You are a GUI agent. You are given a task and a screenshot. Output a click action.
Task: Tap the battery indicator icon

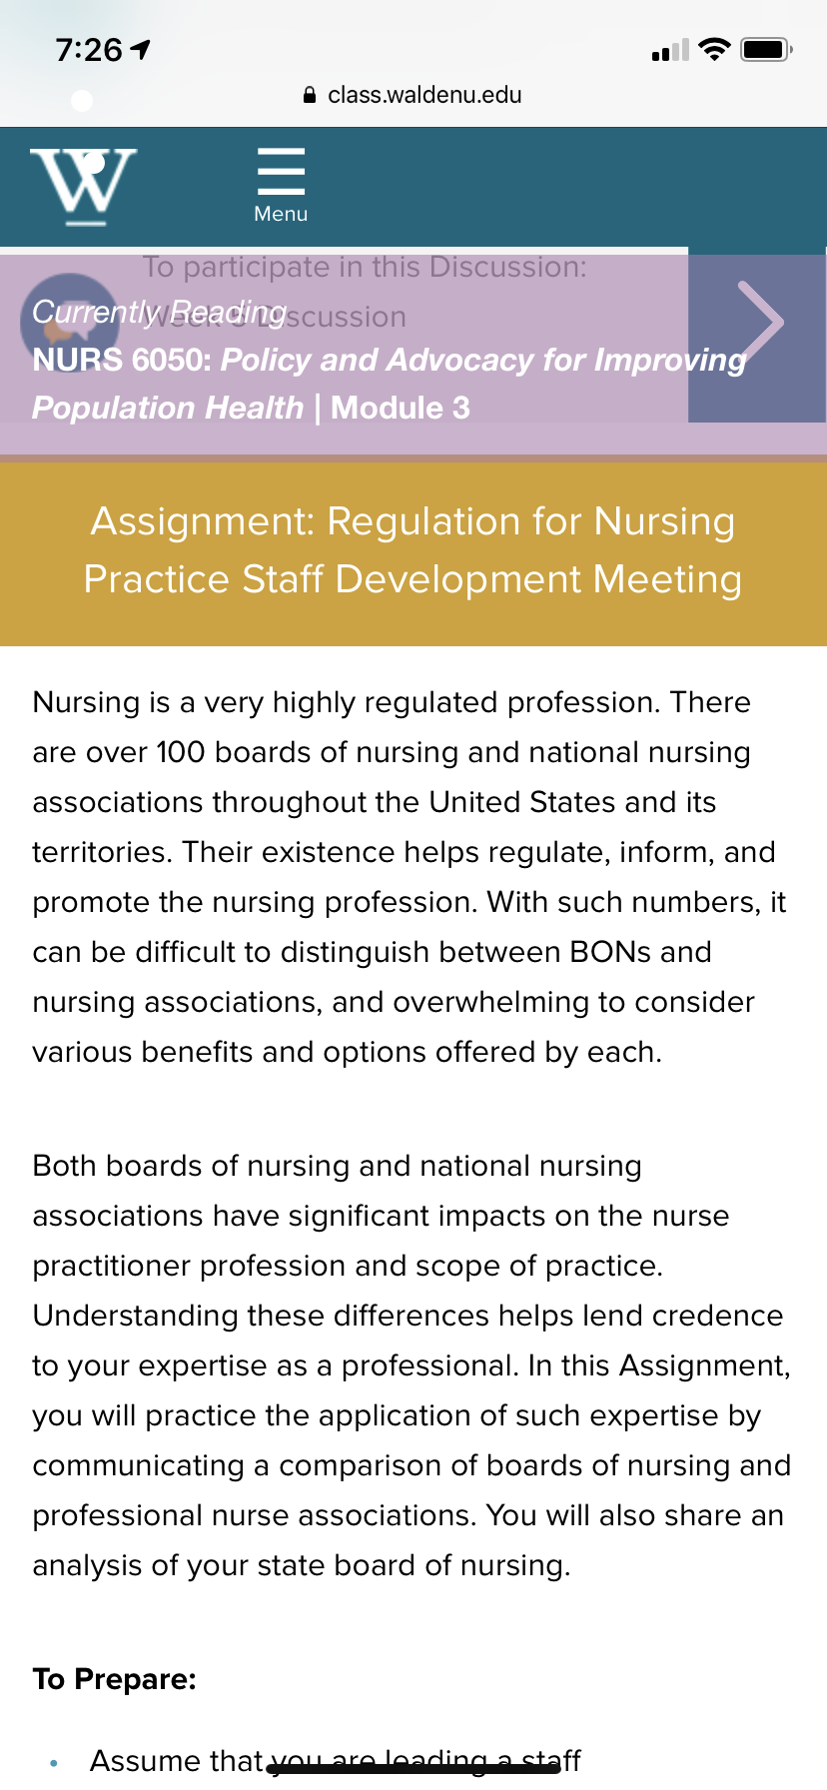coord(766,49)
